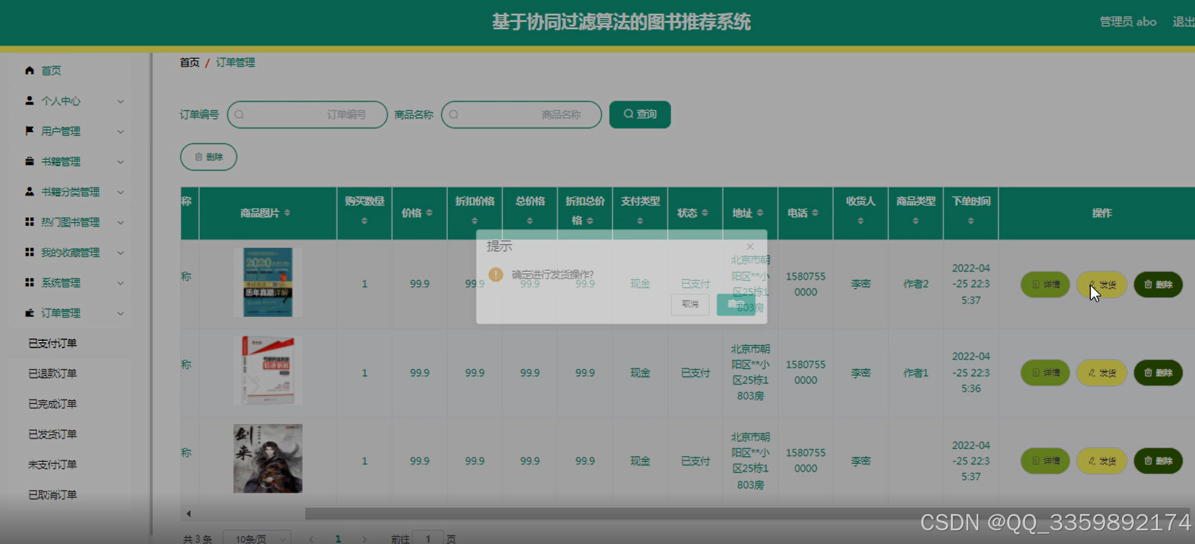
Task: Sort by 折扣总价格 column arrows
Action: point(590,221)
